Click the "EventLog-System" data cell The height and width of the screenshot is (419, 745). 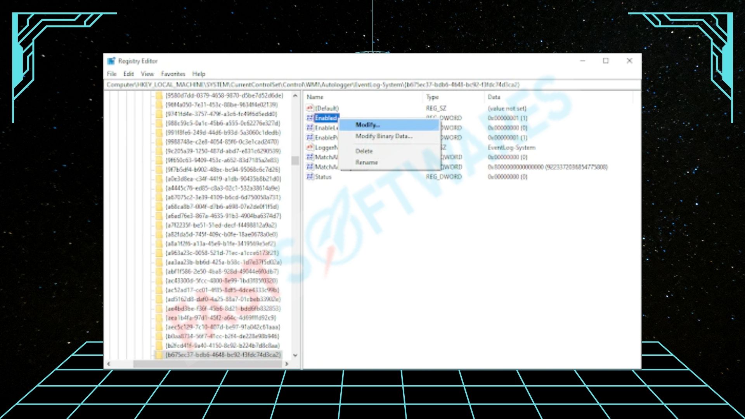511,147
